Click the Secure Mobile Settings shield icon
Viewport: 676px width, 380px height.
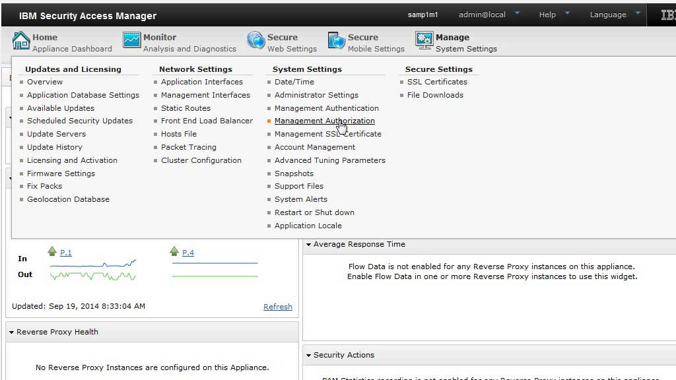click(336, 40)
